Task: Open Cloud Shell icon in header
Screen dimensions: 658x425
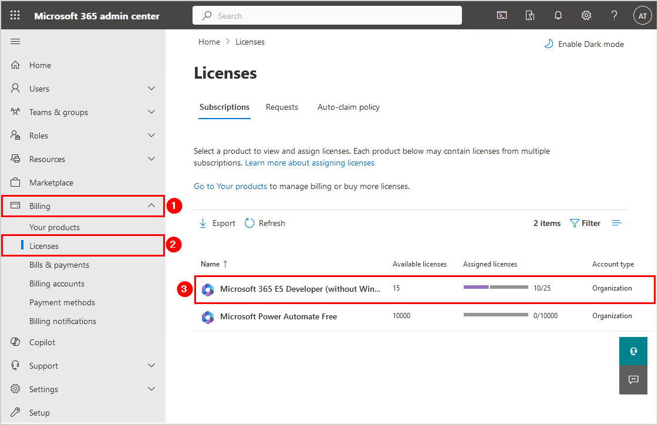Action: click(502, 15)
